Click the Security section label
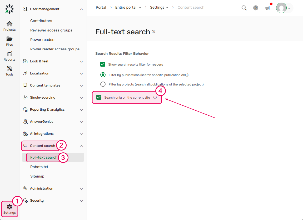Image resolution: width=303 pixels, height=220 pixels. click(x=37, y=200)
